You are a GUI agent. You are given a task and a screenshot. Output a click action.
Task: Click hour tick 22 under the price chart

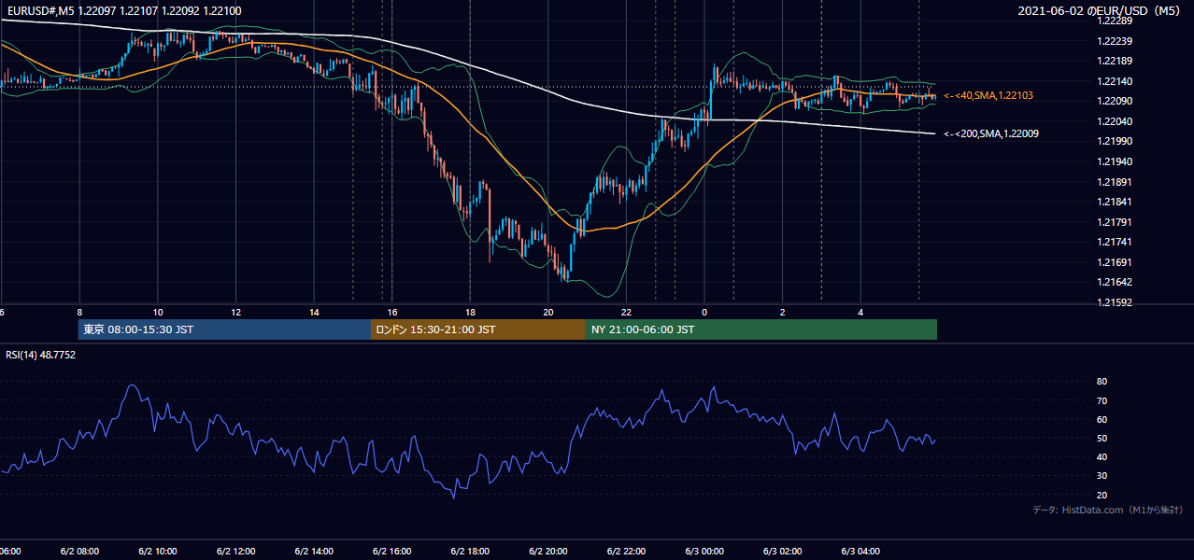point(627,312)
